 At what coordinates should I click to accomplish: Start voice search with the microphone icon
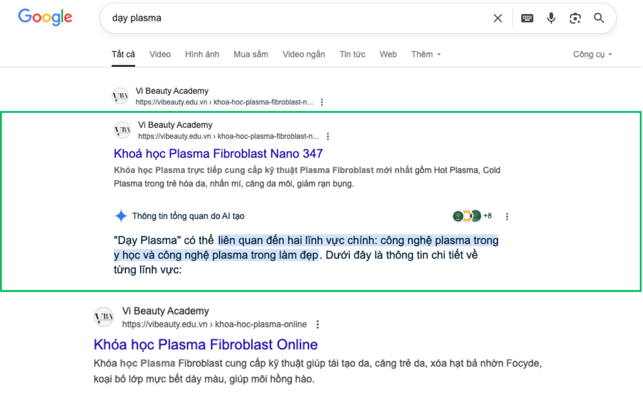click(551, 18)
